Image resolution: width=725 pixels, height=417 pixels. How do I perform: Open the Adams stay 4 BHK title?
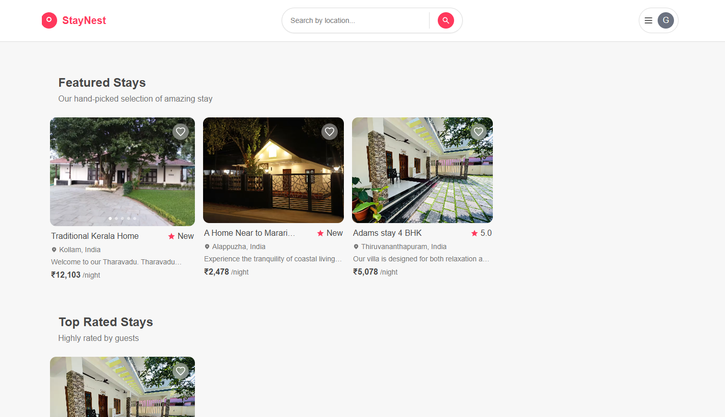387,233
